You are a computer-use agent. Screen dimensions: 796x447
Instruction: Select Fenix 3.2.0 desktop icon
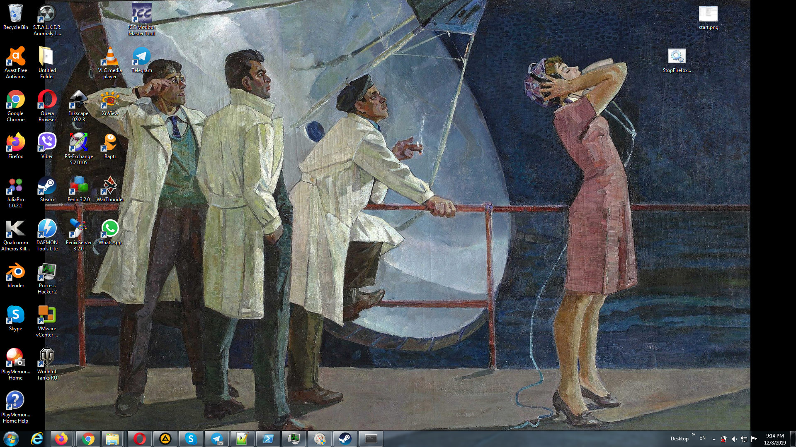[78, 190]
